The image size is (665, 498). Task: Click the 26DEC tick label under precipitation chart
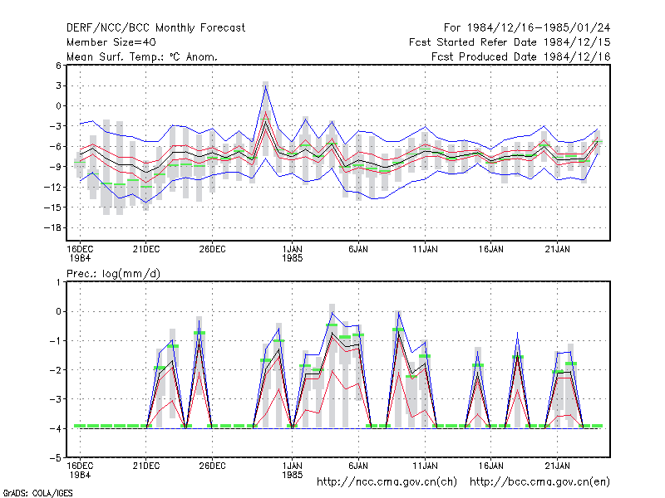[213, 466]
